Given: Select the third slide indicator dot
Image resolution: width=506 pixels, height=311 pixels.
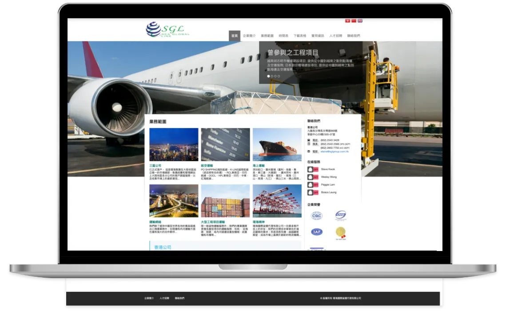Looking at the screenshot, I should tap(275, 76).
